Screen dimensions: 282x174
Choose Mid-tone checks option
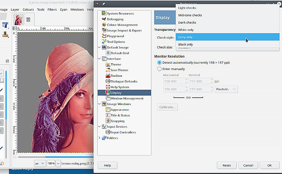pos(228,15)
